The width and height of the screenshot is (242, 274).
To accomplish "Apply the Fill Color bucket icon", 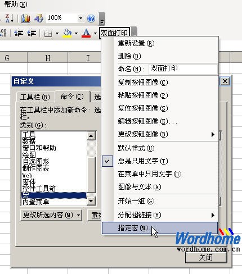I will click(x=68, y=33).
